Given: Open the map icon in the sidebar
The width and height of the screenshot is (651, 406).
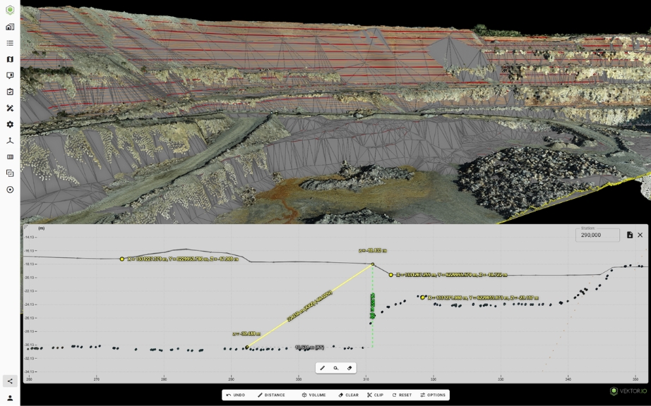Looking at the screenshot, I should [10, 59].
